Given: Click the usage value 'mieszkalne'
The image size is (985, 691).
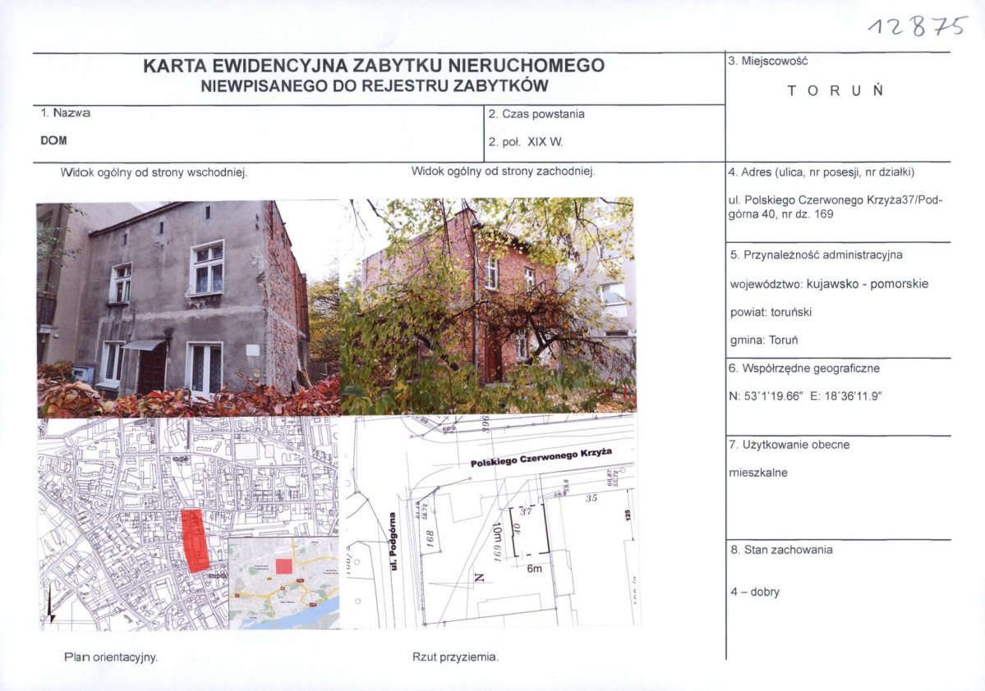Looking at the screenshot, I should 758,473.
